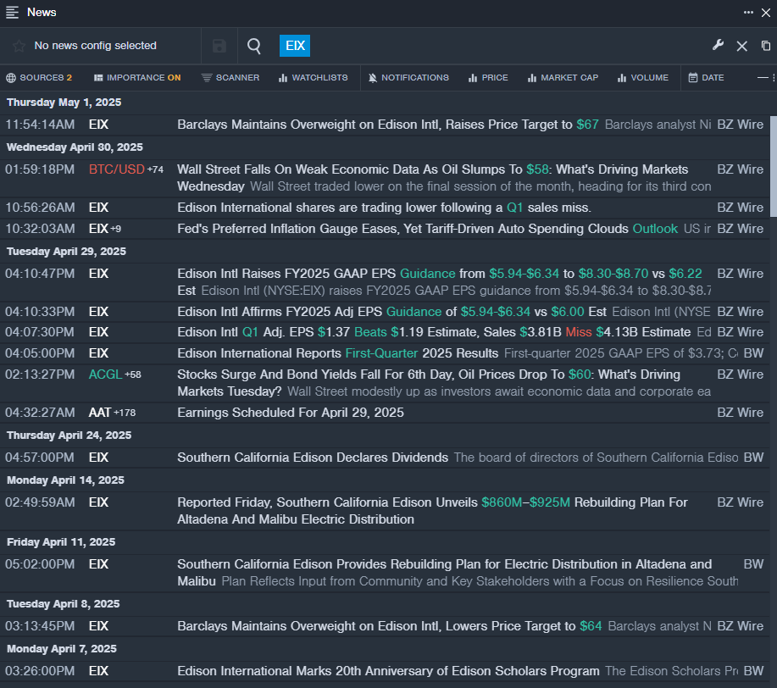The width and height of the screenshot is (777, 688).
Task: Toggle the Importance ON filter
Action: (137, 78)
